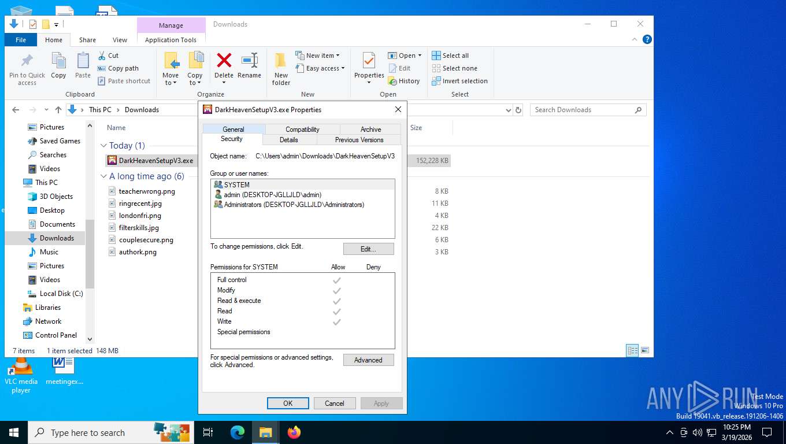786x444 pixels.
Task: Click the Size column header
Action: [x=416, y=128]
